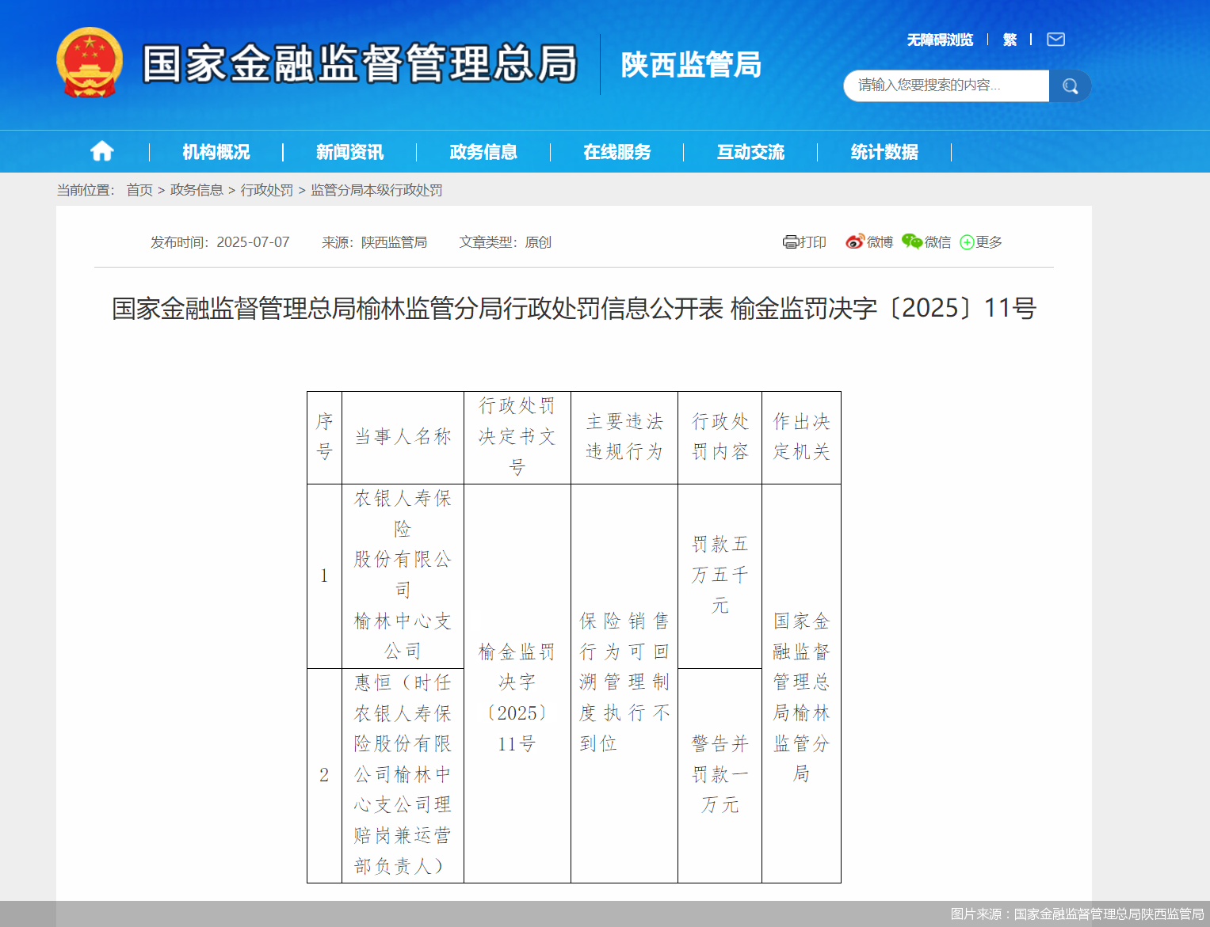Image resolution: width=1210 pixels, height=927 pixels.
Task: Click serial number 2 cell
Action: (324, 775)
